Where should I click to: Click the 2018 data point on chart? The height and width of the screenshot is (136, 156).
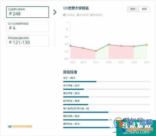click(x=134, y=46)
